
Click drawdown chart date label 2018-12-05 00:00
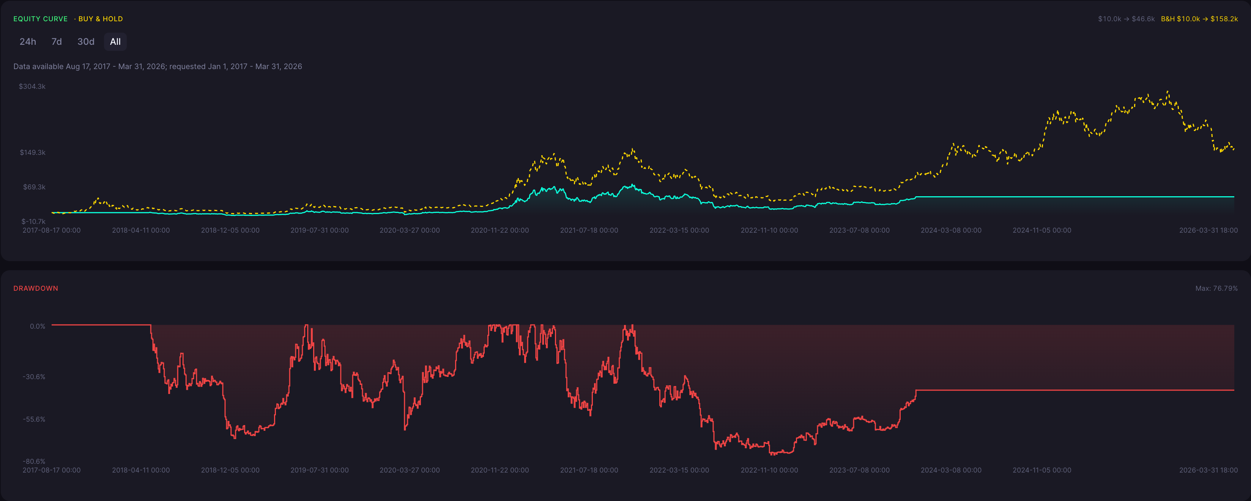pyautogui.click(x=230, y=470)
